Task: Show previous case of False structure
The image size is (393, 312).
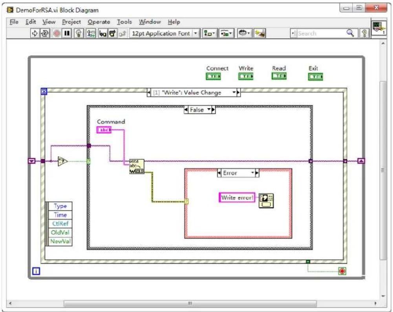Action: [186, 109]
